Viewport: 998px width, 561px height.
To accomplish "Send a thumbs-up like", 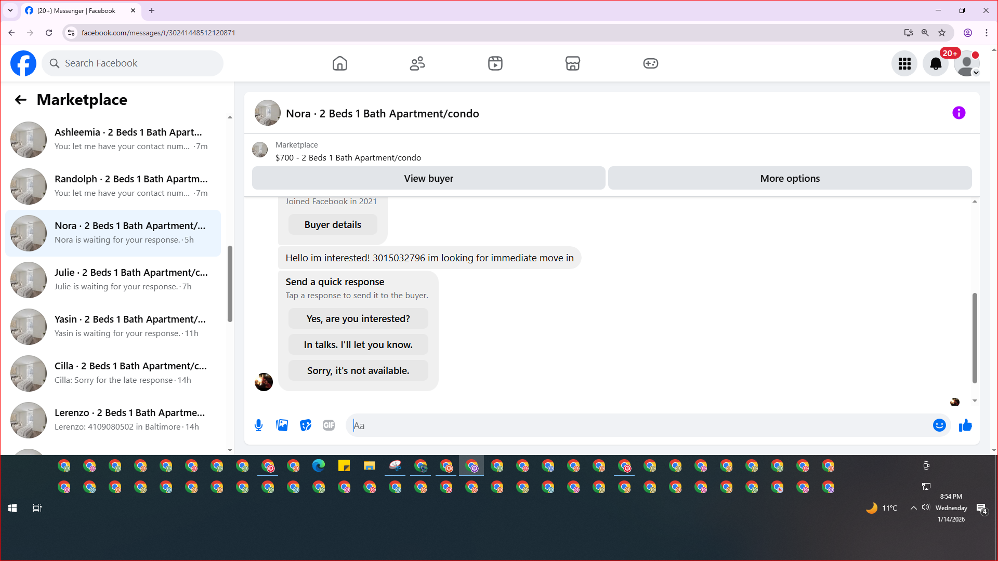I will click(x=965, y=425).
